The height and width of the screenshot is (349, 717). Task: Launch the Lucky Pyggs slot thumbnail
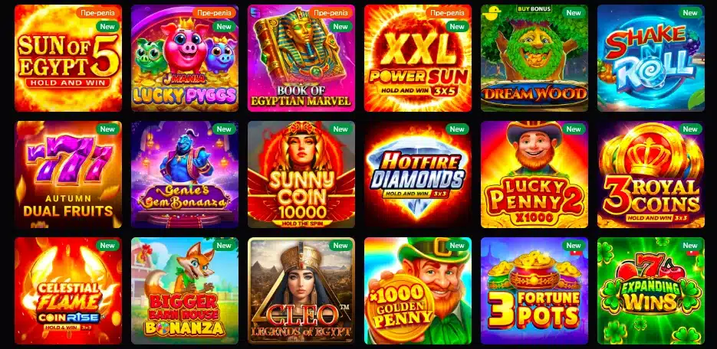pos(185,58)
